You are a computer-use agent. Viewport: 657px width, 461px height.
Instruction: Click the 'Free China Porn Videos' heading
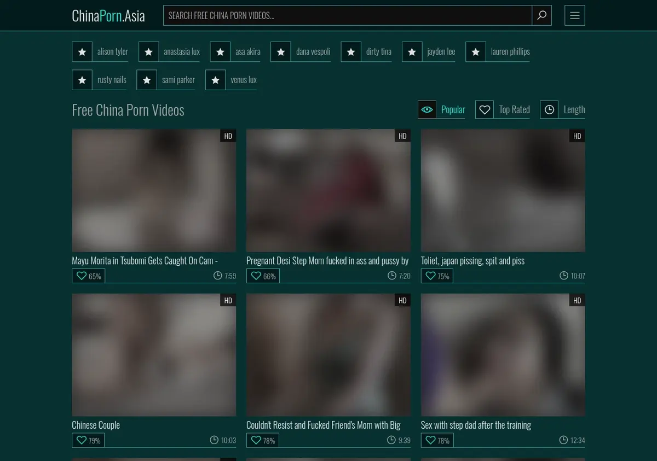click(128, 110)
